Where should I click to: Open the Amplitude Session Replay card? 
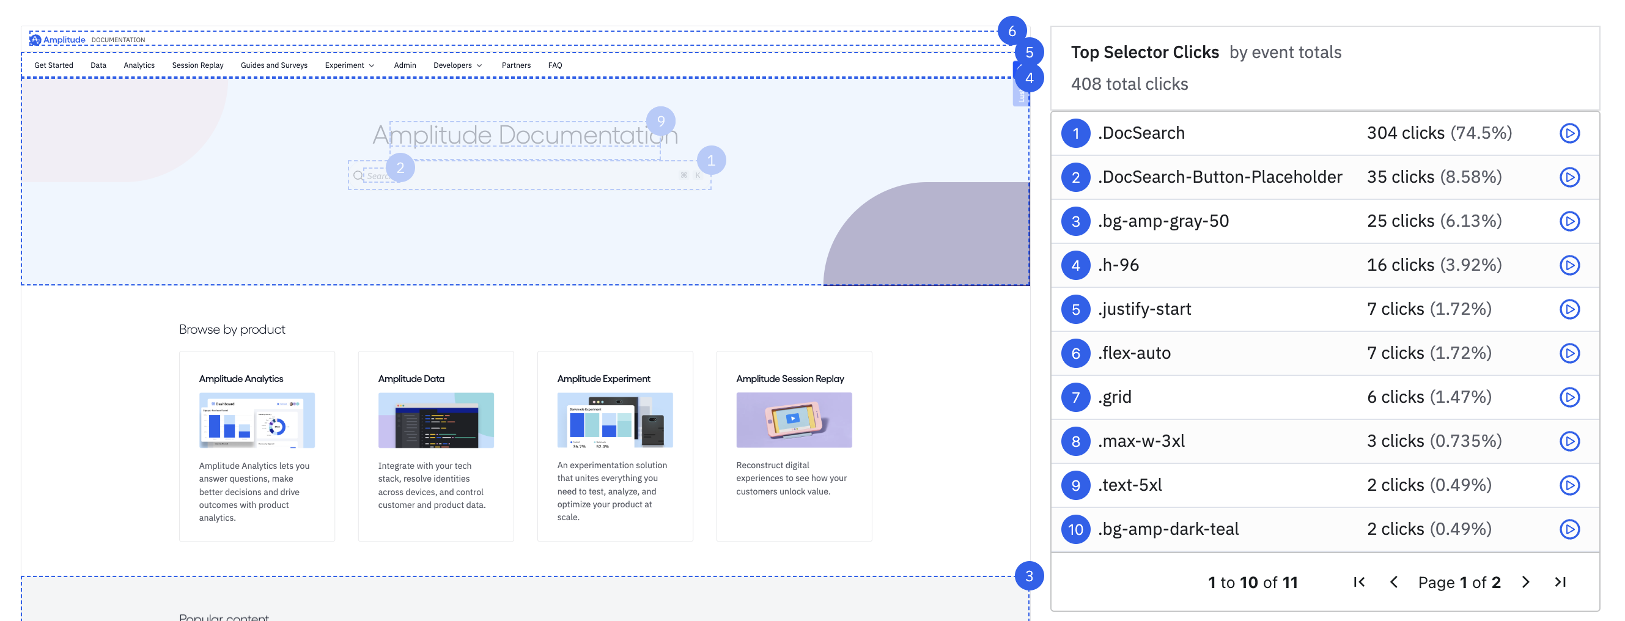click(x=794, y=446)
